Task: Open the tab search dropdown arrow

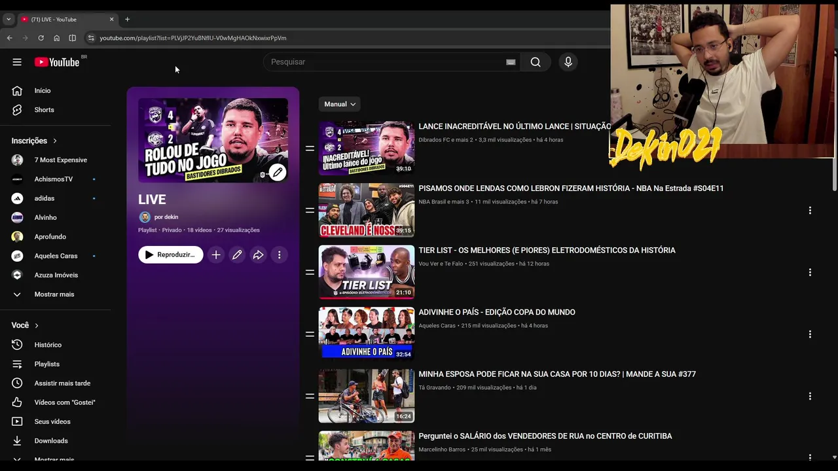Action: coord(9,20)
